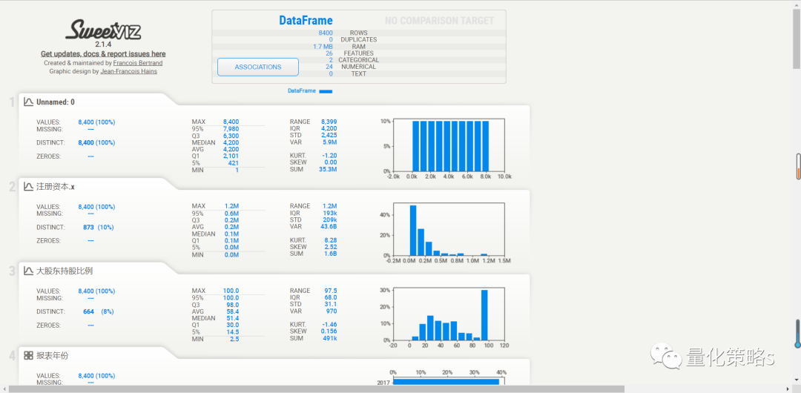Select the 注册资本.x feature header
The width and height of the screenshot is (801, 393).
tap(55, 187)
